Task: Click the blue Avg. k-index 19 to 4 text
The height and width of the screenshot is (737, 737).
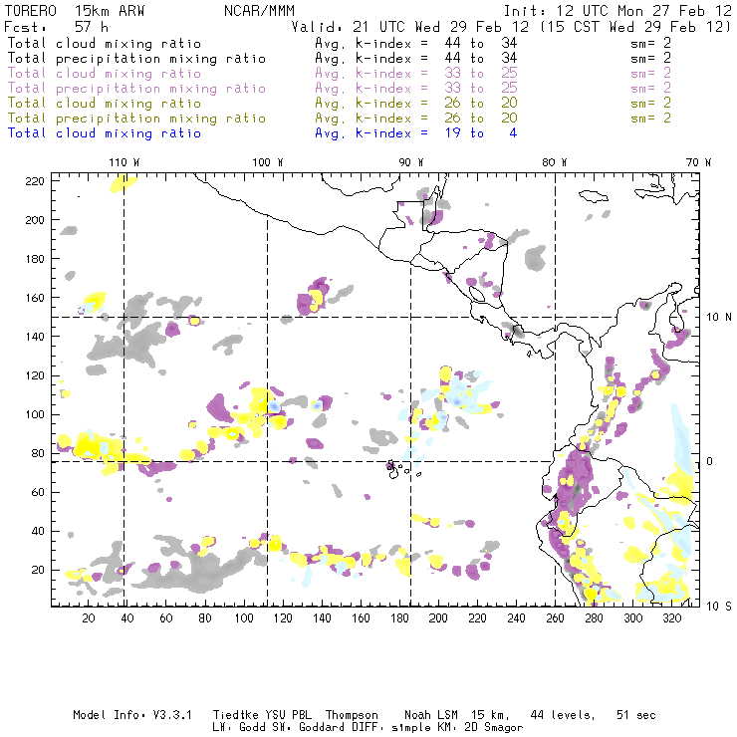Action: click(x=415, y=133)
